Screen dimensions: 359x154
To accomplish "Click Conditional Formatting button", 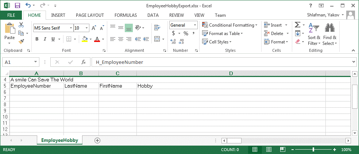I will [230, 25].
